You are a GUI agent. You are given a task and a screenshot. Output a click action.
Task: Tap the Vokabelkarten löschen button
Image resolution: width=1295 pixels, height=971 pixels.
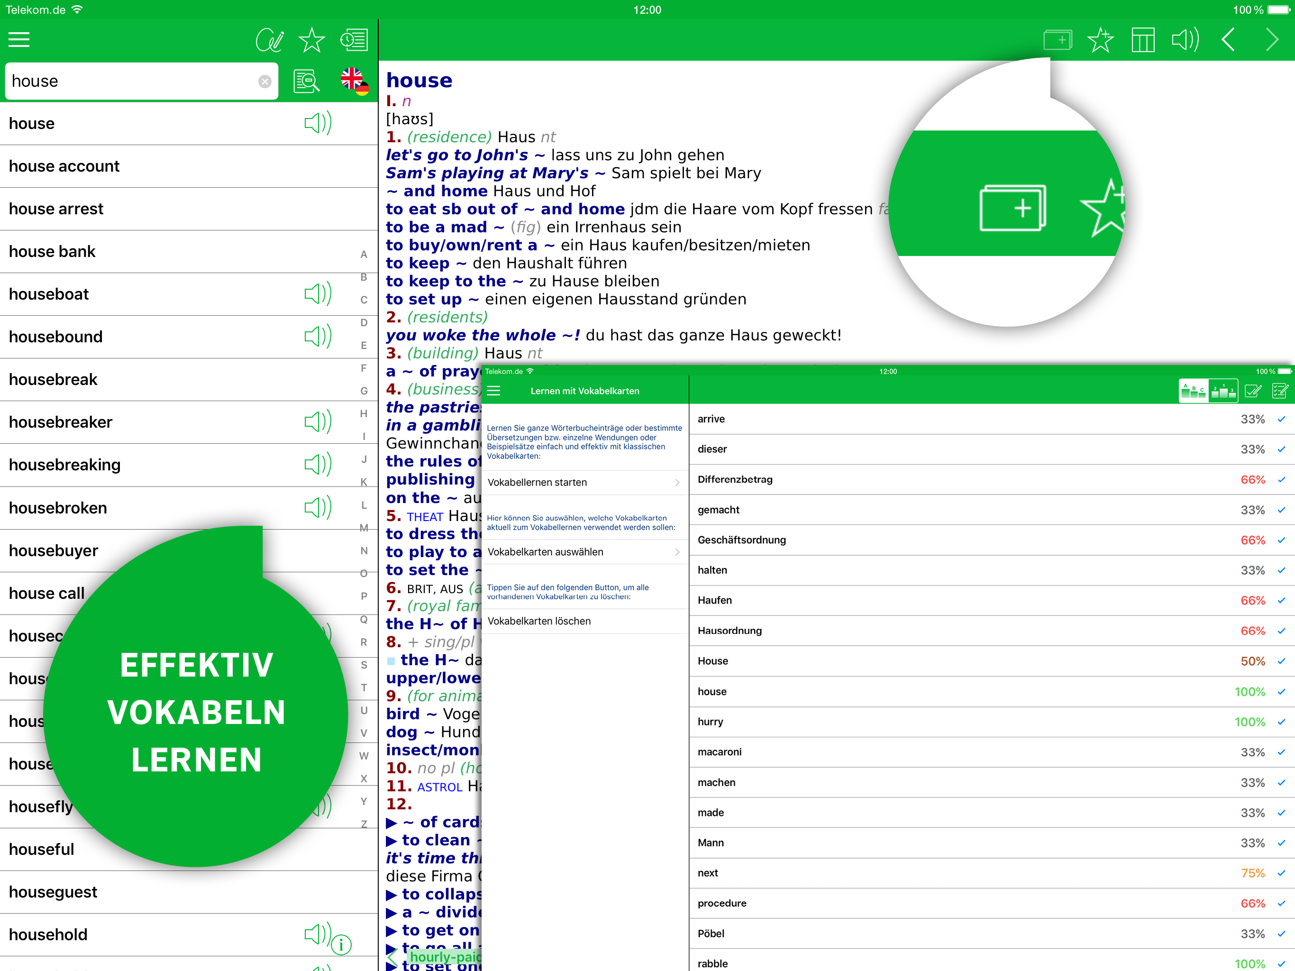pos(538,621)
